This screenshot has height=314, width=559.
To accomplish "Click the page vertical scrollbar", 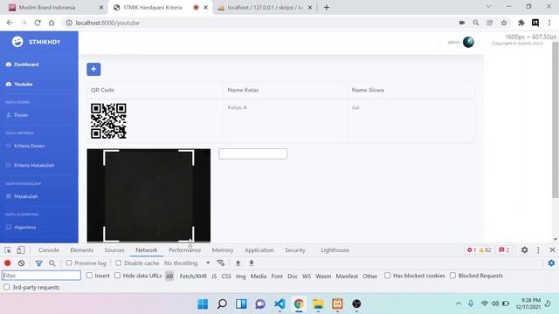I will [x=556, y=120].
